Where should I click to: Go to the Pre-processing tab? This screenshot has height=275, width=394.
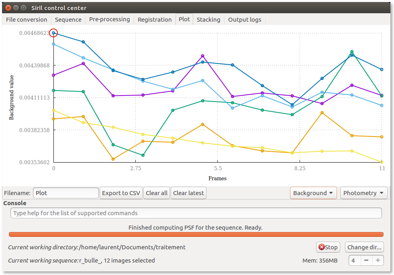coord(109,20)
